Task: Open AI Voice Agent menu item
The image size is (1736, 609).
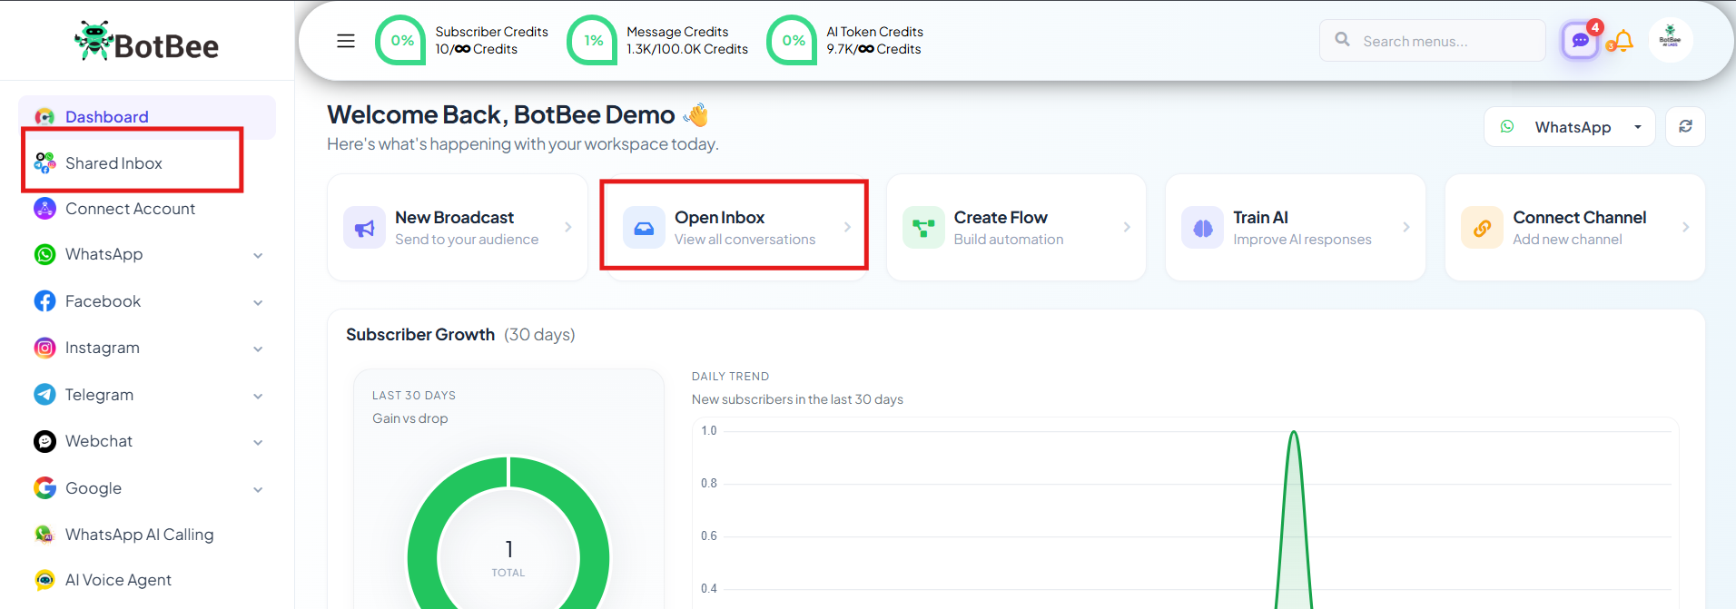Action: (x=118, y=580)
